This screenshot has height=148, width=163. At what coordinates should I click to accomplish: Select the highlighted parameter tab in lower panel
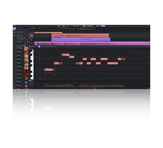click(95, 88)
